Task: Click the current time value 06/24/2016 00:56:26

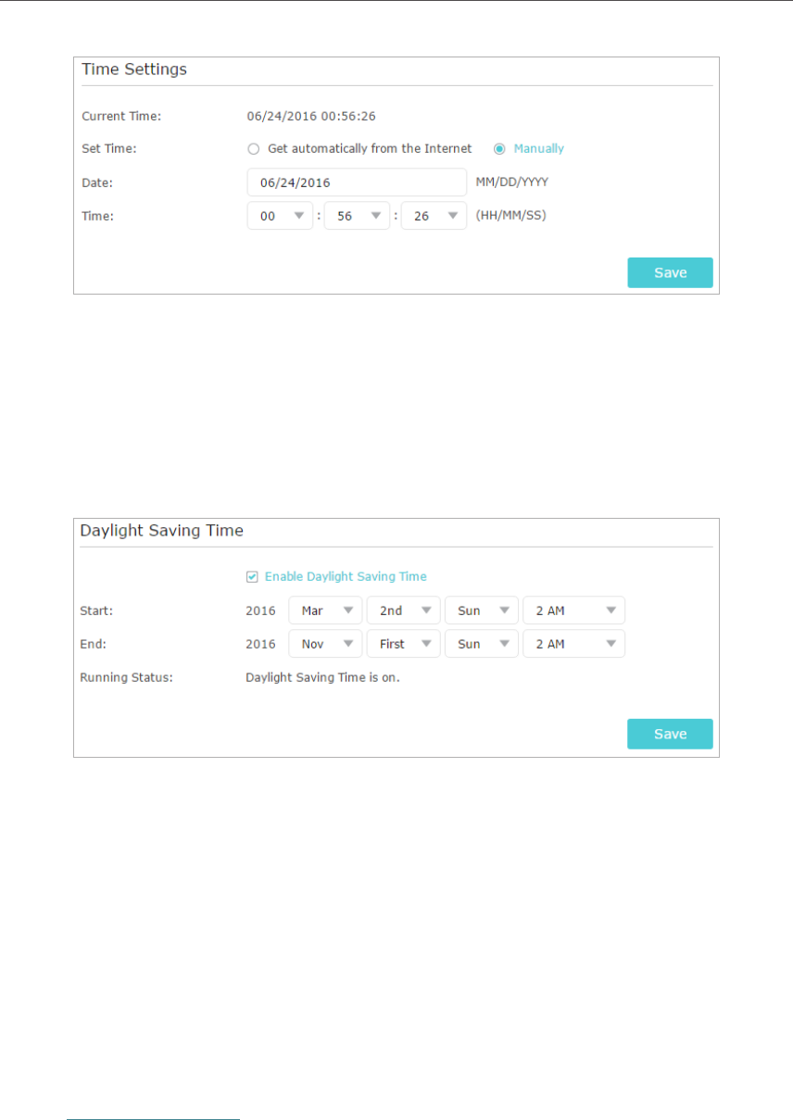Action: click(311, 117)
